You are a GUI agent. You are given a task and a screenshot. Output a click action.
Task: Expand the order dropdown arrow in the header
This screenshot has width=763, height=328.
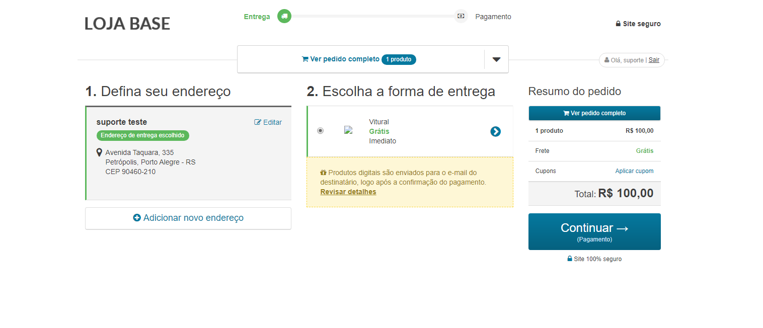pyautogui.click(x=496, y=59)
